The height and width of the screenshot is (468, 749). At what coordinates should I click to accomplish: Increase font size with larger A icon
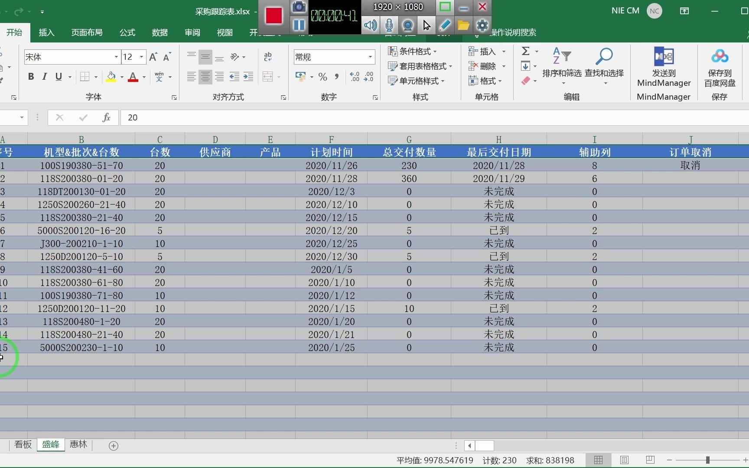click(x=153, y=57)
